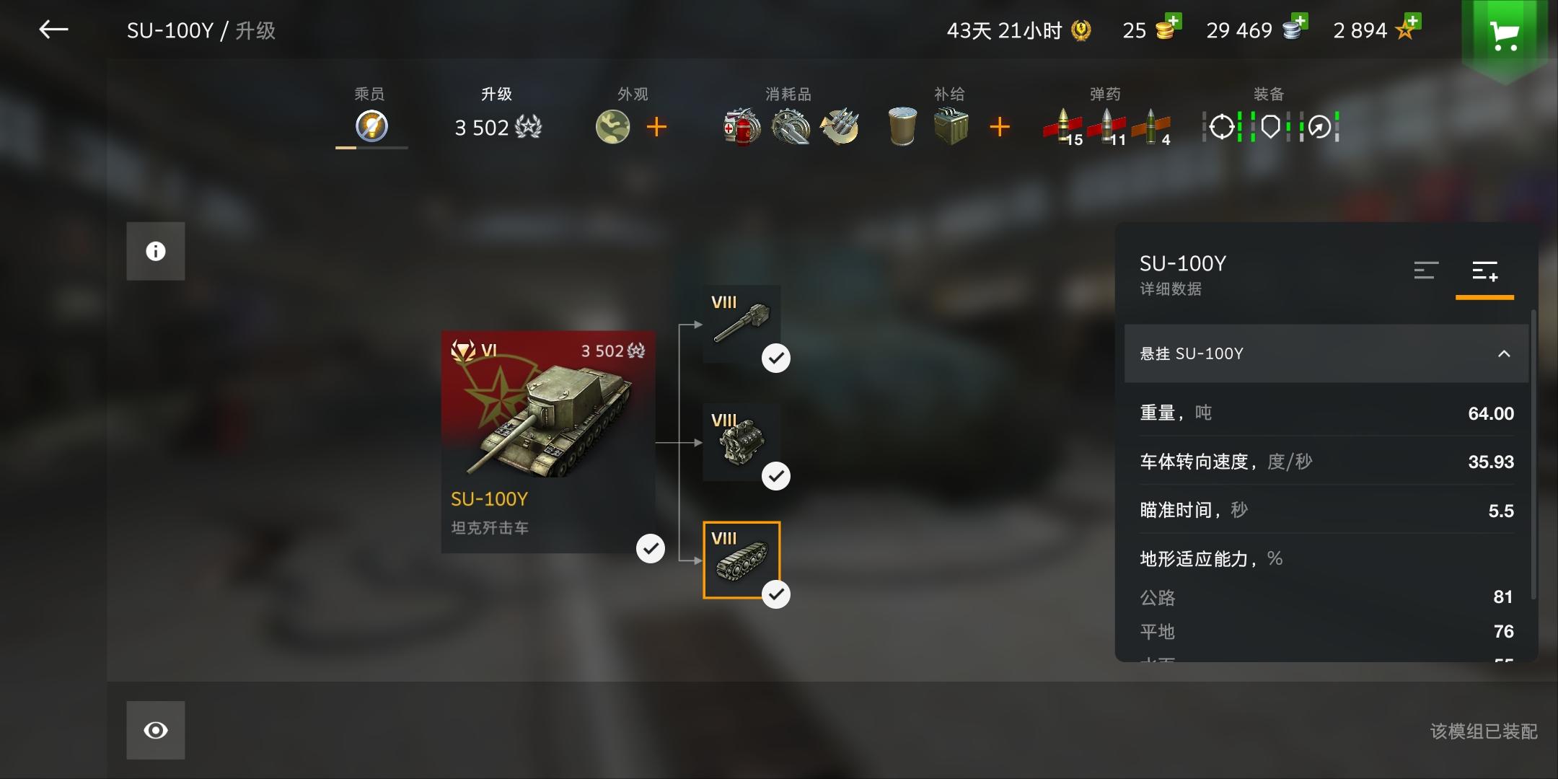The height and width of the screenshot is (779, 1558).
Task: Click the checkmark on the SU-100Y card
Action: 651,548
